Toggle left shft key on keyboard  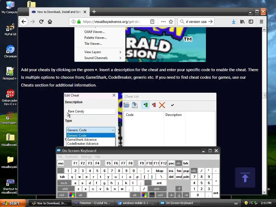(x=65, y=189)
